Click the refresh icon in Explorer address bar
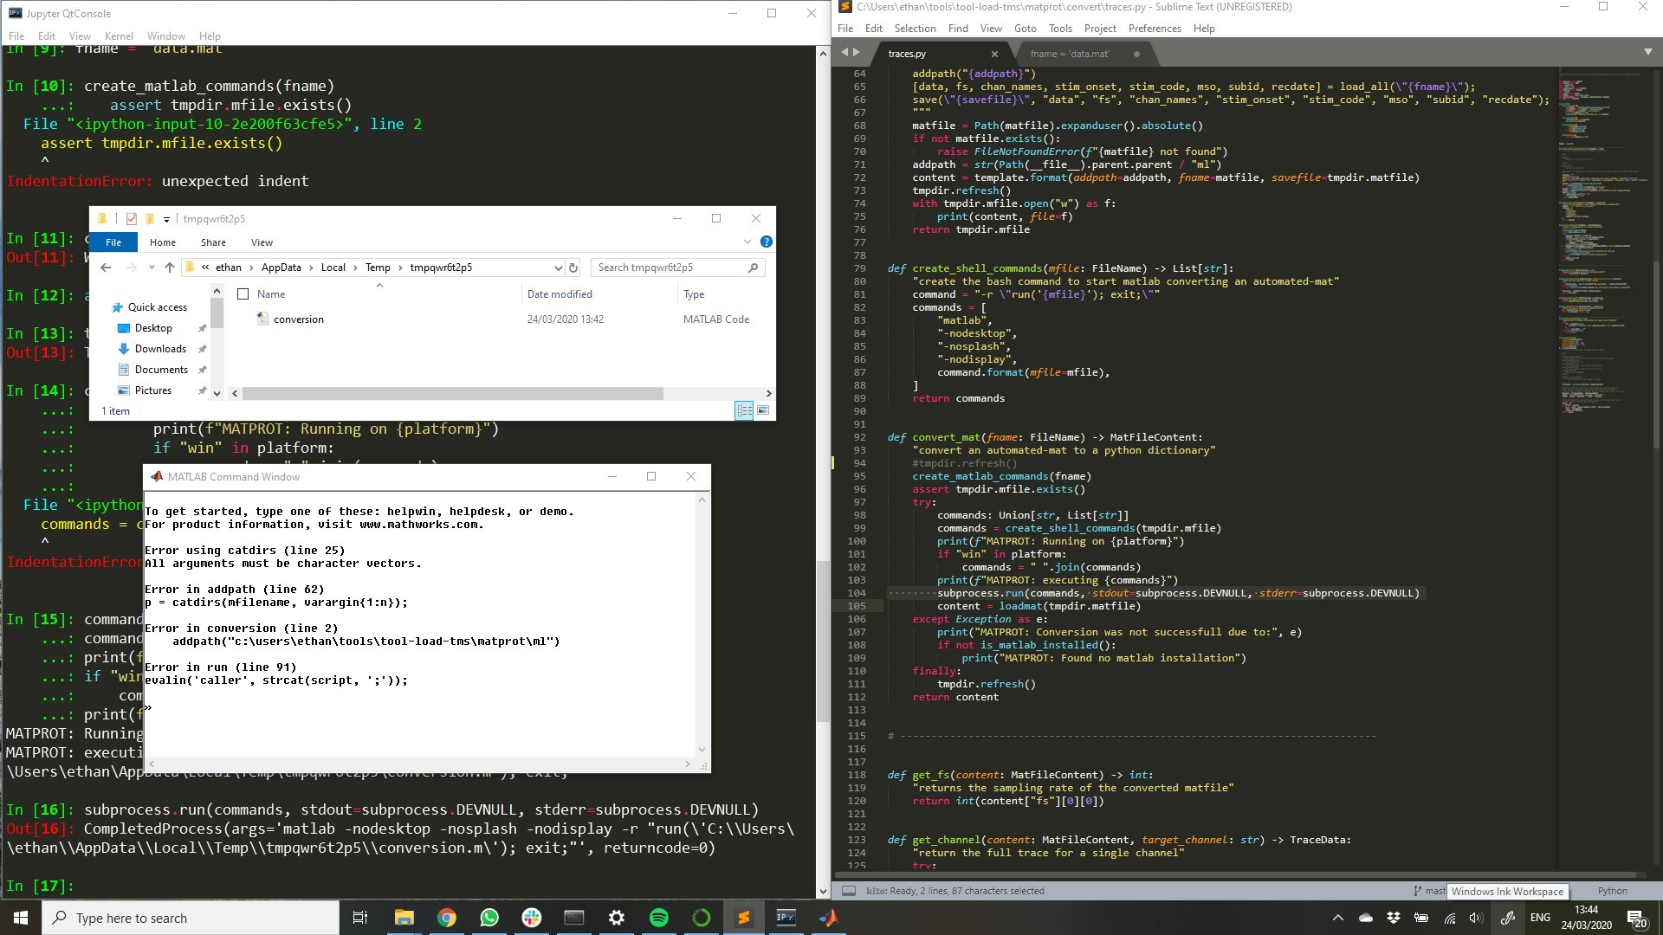The height and width of the screenshot is (935, 1663). click(x=573, y=268)
